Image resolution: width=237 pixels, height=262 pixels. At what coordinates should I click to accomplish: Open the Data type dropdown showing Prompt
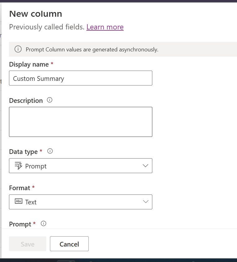(81, 166)
